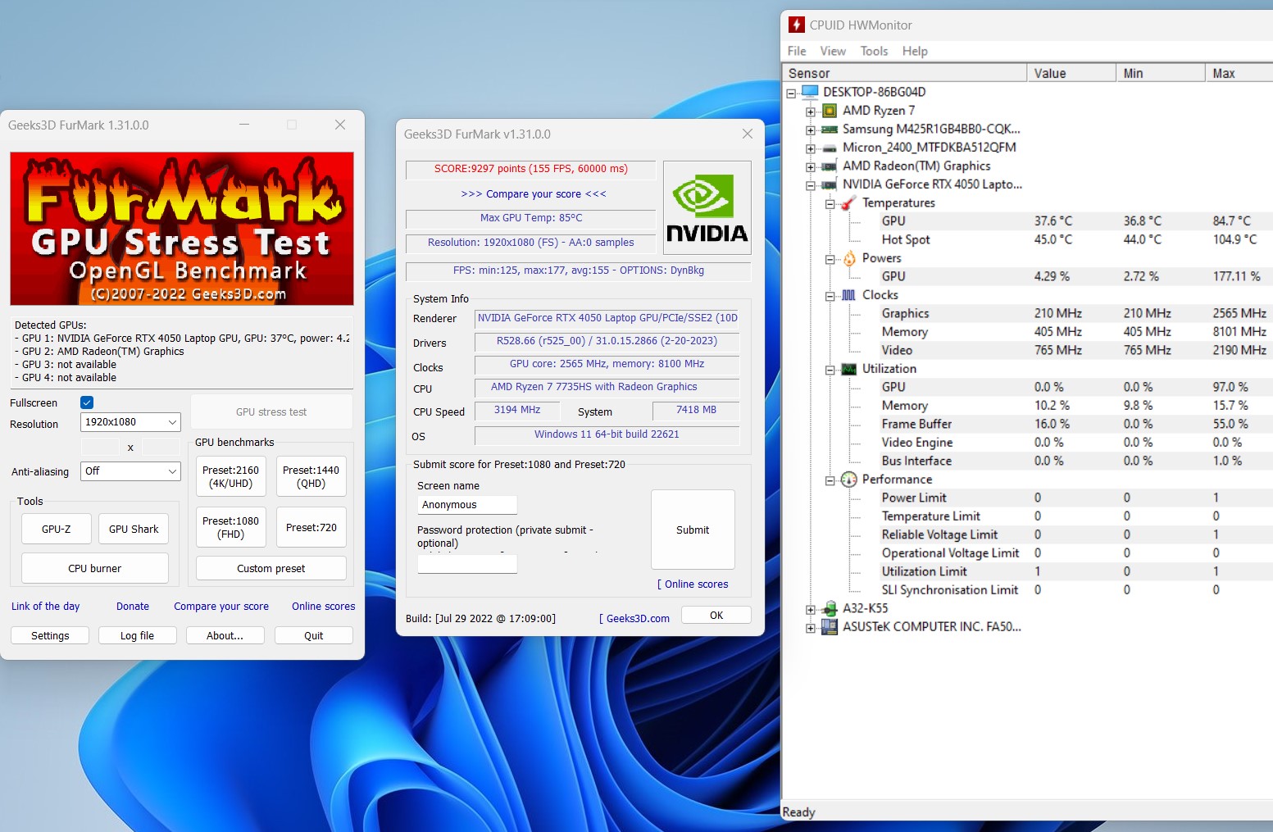Click the NVIDIA GeForce RTX 4050 card icon
The height and width of the screenshot is (832, 1273).
pyautogui.click(x=830, y=185)
